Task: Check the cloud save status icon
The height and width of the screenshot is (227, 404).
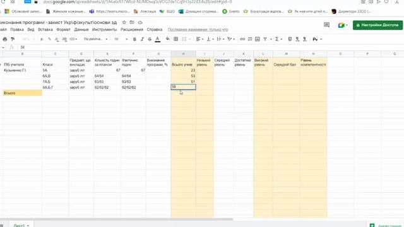Action: [x=140, y=23]
